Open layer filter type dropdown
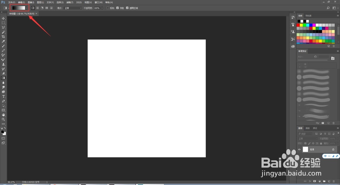 click(x=305, y=134)
